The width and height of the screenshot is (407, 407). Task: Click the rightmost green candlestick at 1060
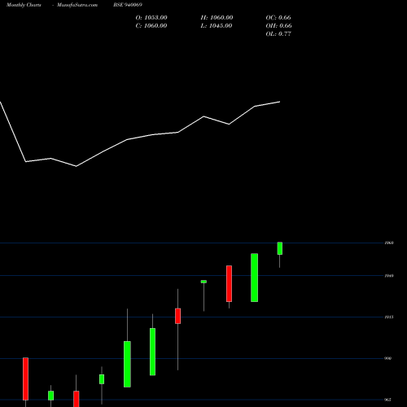click(280, 248)
